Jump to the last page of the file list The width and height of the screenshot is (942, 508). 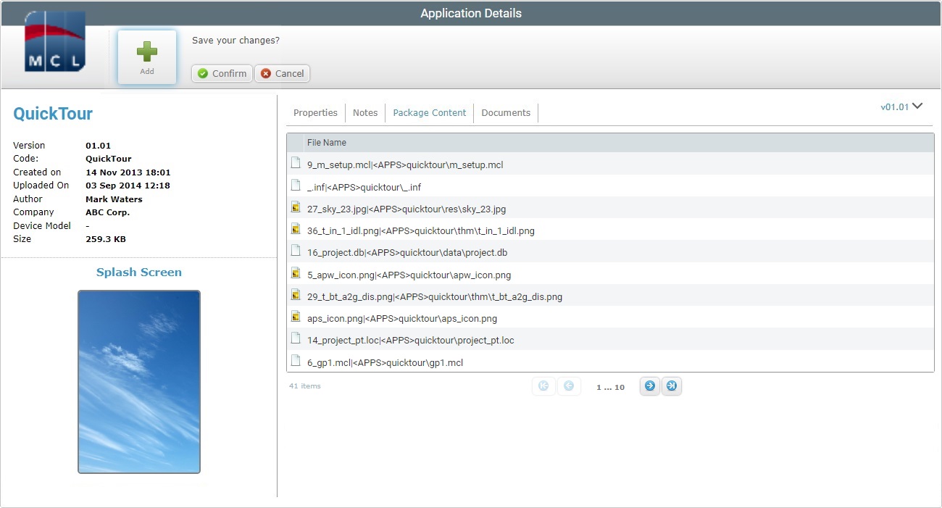671,386
